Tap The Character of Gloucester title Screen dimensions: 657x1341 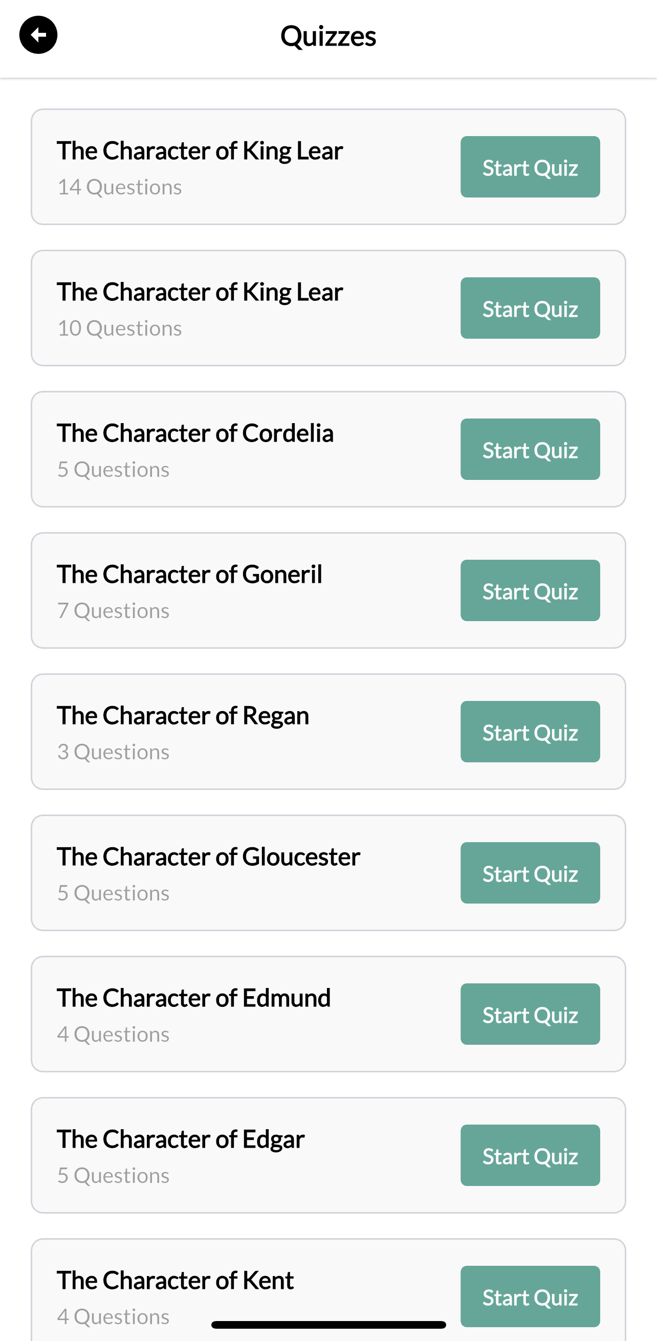click(208, 857)
